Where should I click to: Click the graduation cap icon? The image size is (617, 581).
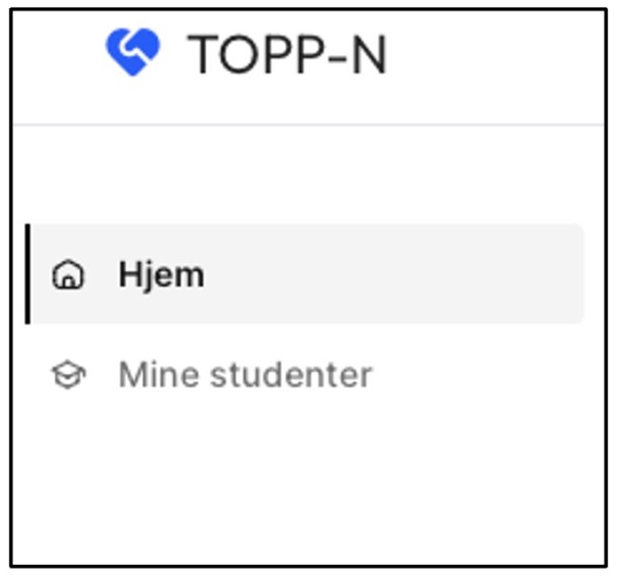(67, 375)
